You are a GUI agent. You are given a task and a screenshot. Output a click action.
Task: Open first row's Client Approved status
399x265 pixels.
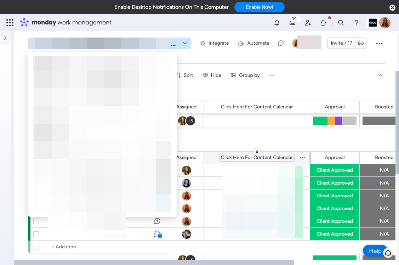pyautogui.click(x=335, y=170)
